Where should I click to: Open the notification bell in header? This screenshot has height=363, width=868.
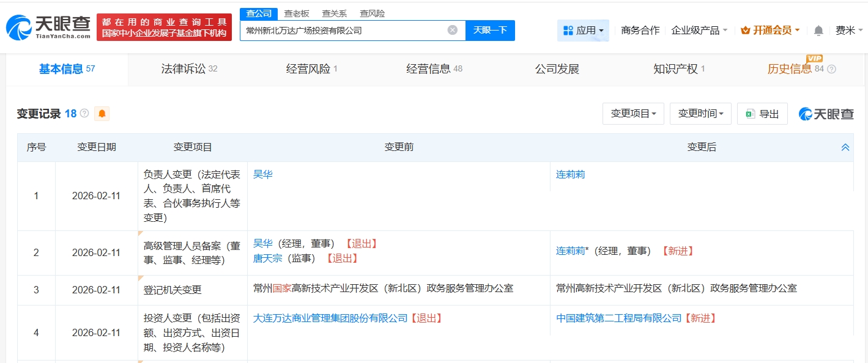[x=818, y=31]
